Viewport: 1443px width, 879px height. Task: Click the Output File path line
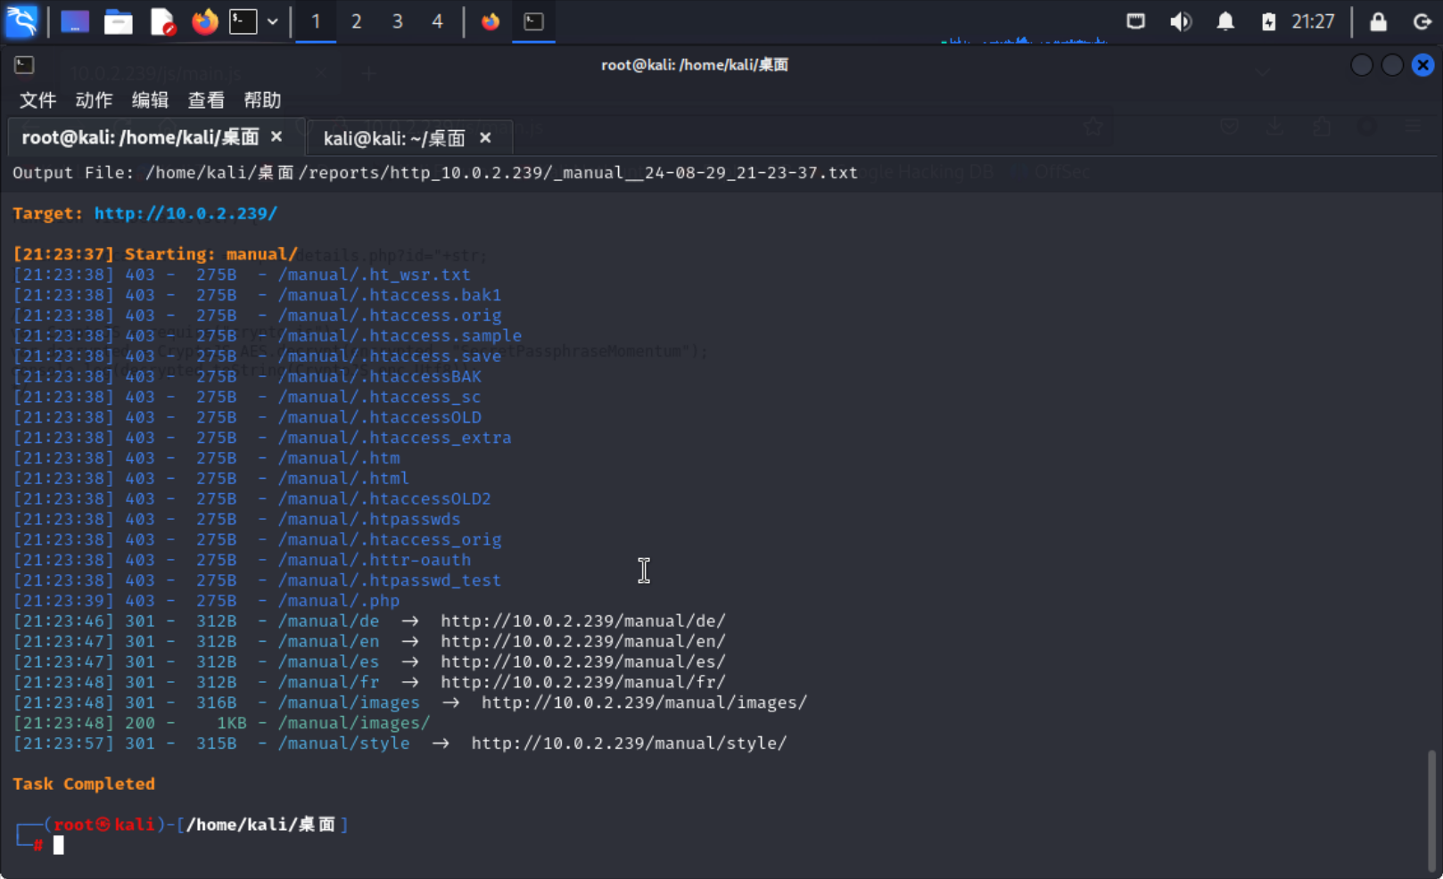tap(435, 172)
